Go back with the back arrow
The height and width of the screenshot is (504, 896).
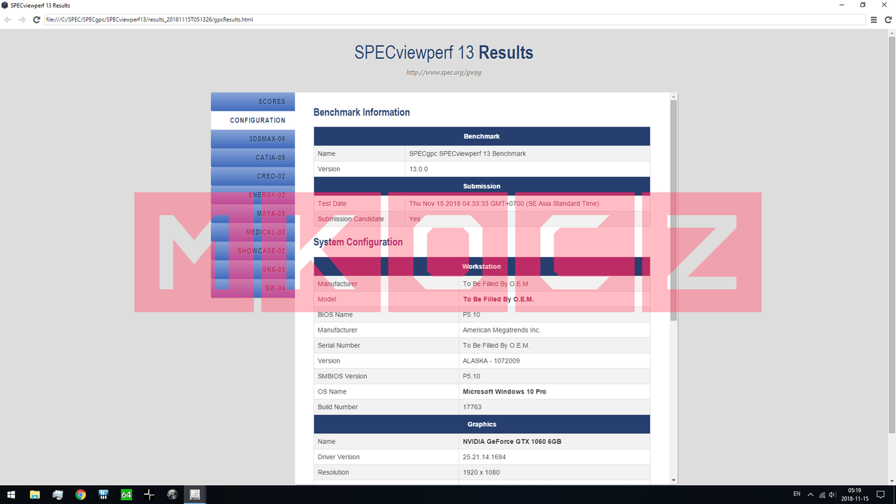pos(8,20)
